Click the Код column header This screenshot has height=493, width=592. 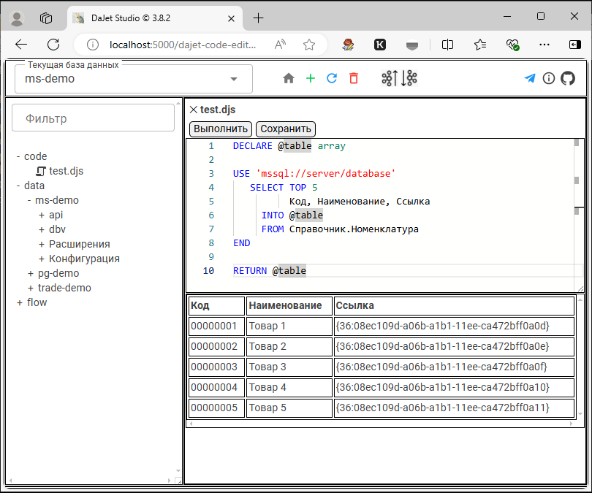pos(217,305)
